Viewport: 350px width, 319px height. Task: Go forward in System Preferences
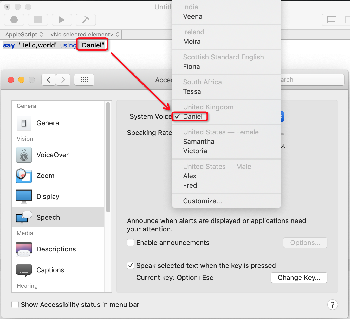click(63, 80)
